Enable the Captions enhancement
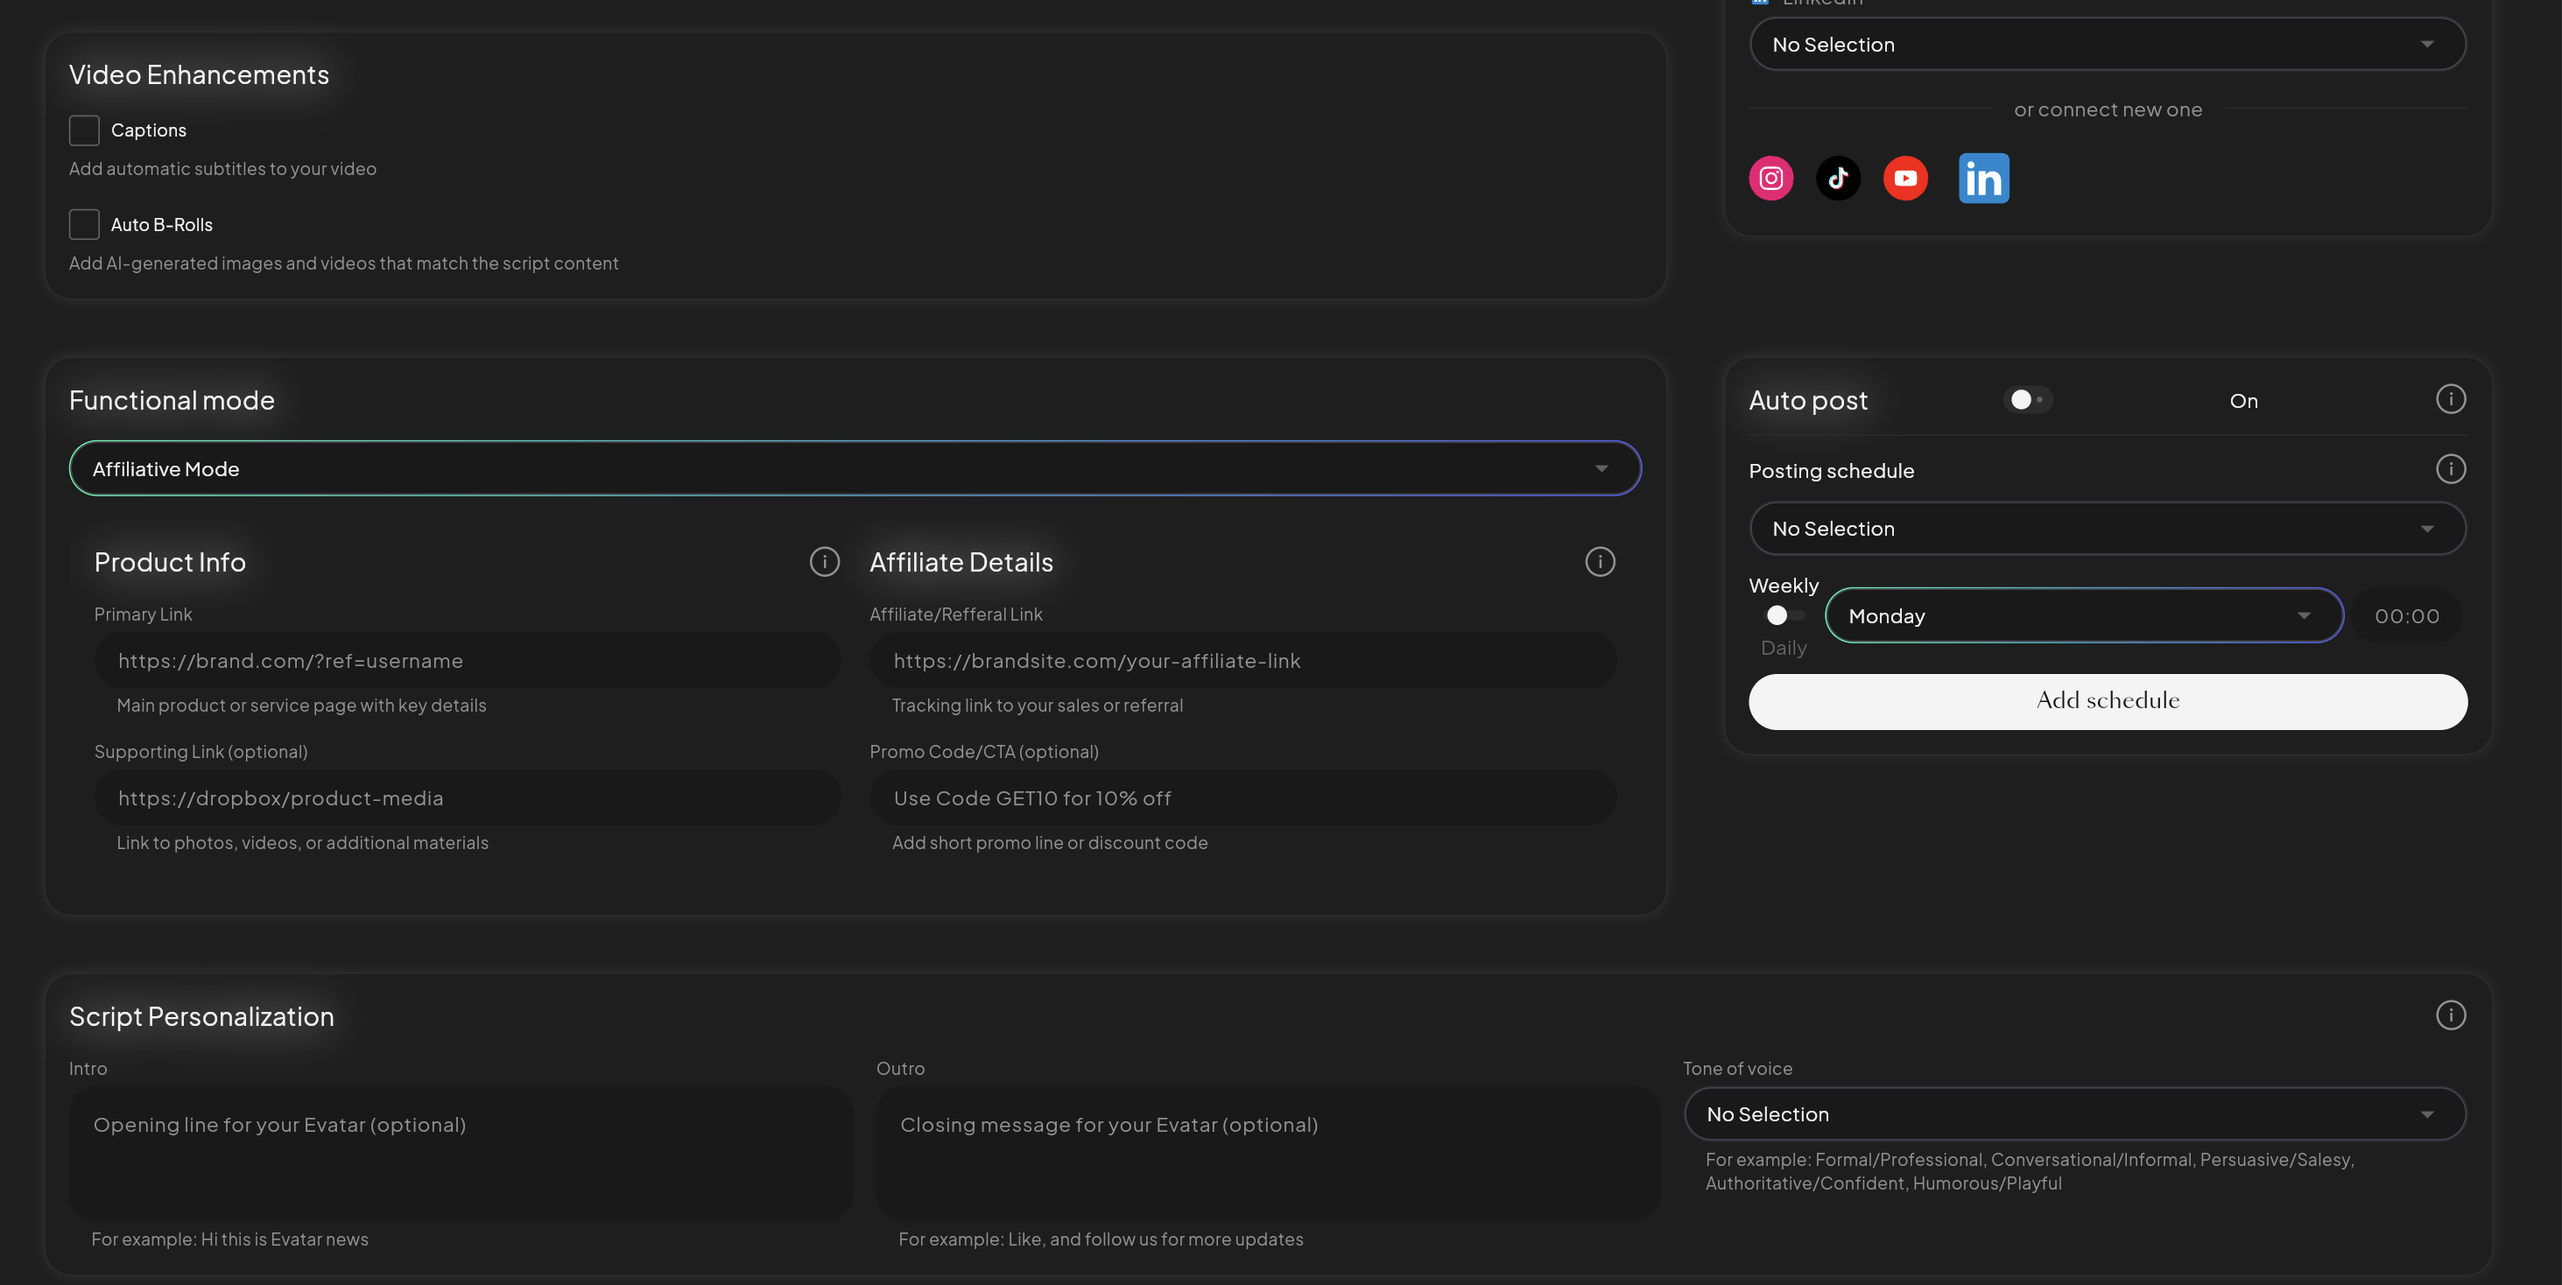Screen dimensions: 2562x1285 85,130
